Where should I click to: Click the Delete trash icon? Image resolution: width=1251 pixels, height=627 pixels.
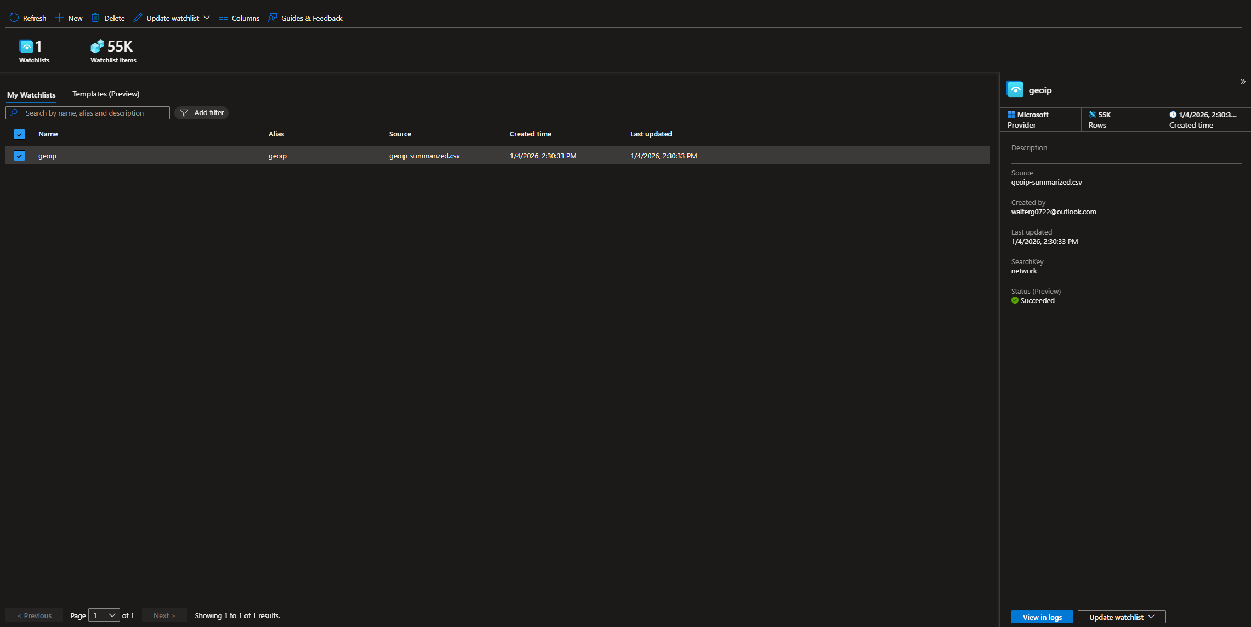95,18
